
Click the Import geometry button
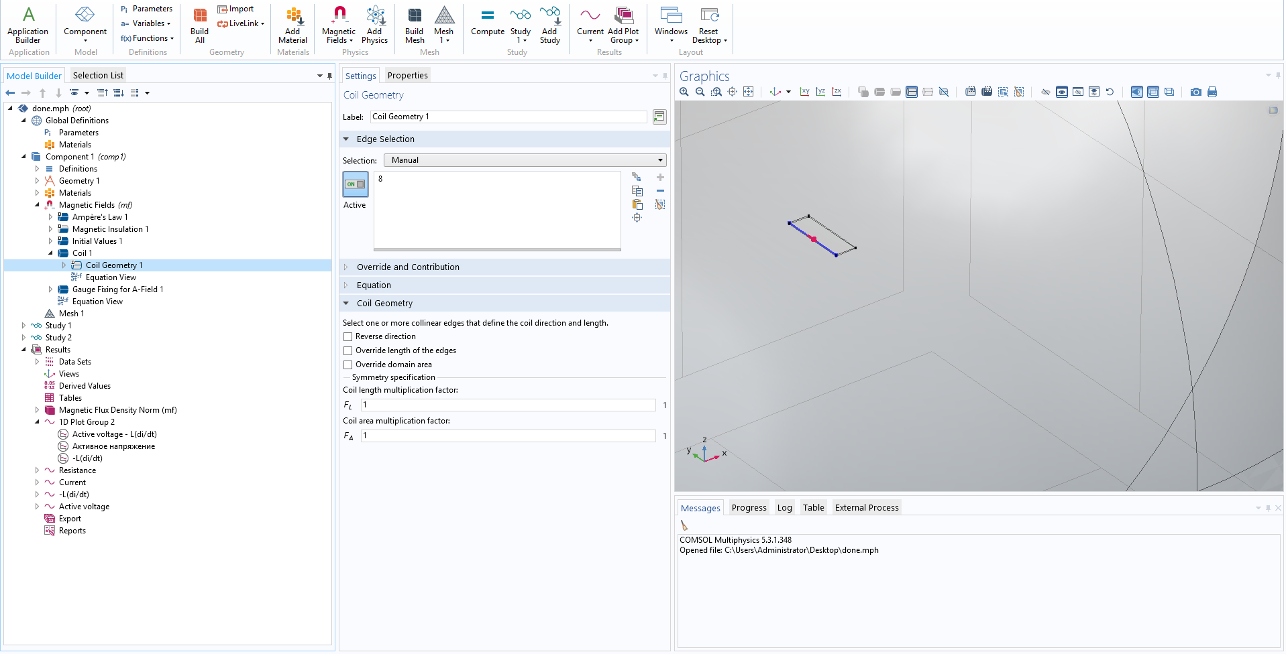point(235,9)
